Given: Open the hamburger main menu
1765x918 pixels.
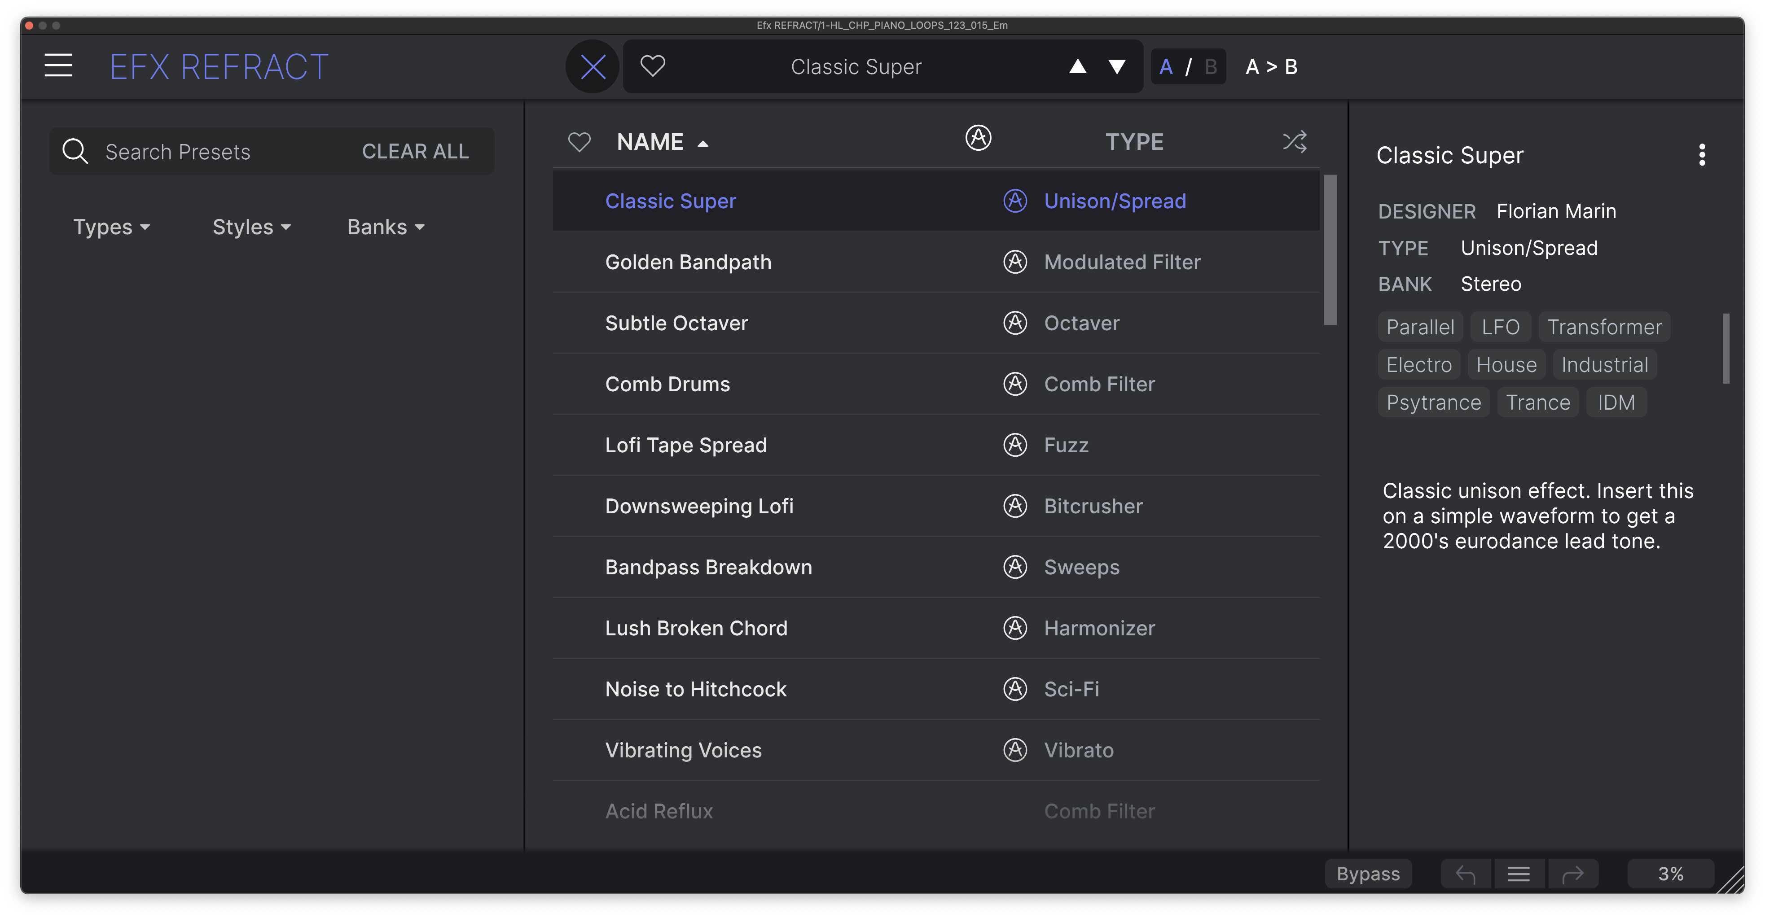Looking at the screenshot, I should [x=58, y=66].
